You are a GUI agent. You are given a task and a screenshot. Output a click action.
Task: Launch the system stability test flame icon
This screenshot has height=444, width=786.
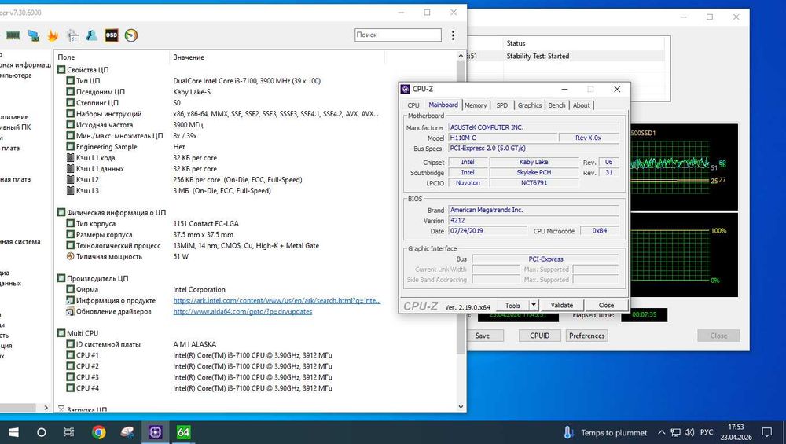tap(53, 35)
